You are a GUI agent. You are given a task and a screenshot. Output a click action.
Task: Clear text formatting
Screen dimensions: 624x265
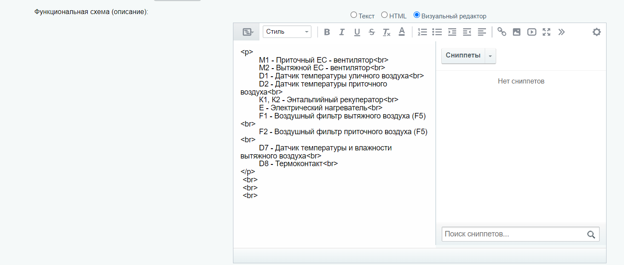pyautogui.click(x=386, y=32)
